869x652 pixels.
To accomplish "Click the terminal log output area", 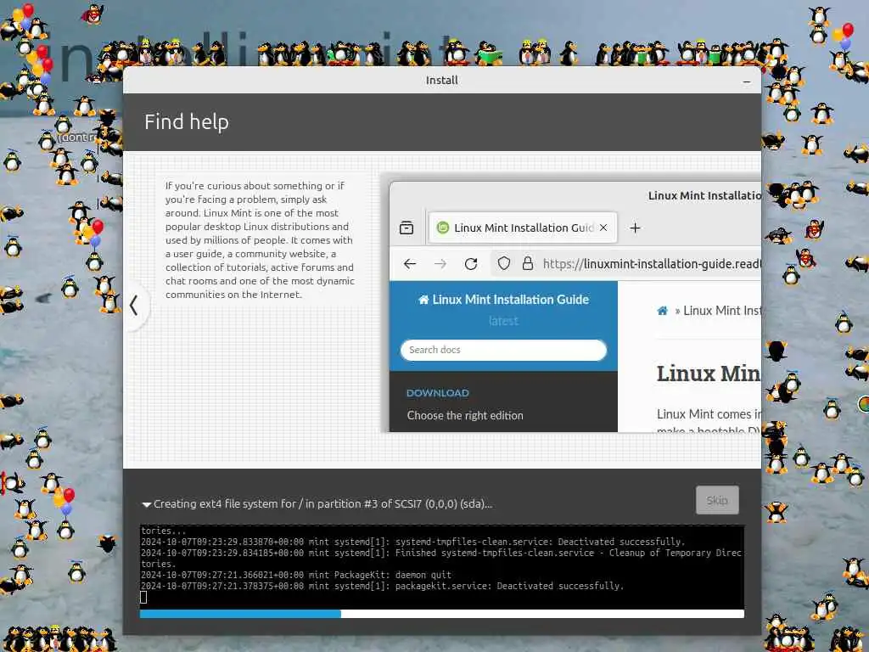I will [x=441, y=567].
